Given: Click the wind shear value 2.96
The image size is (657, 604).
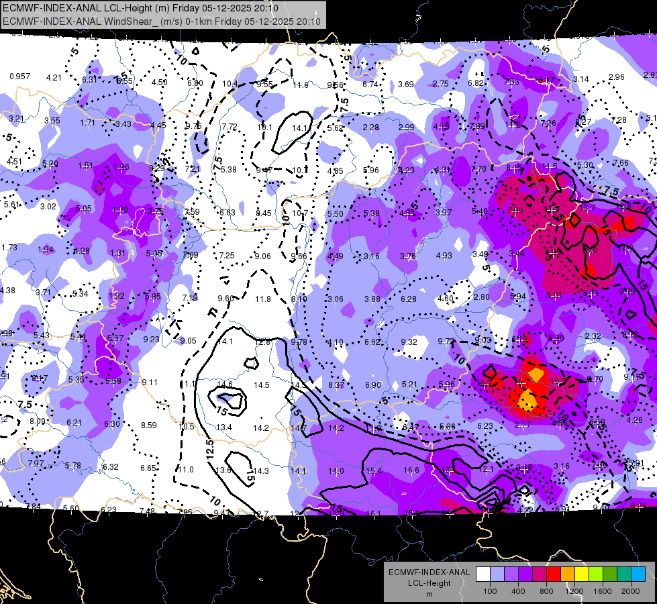Looking at the screenshot, I should pos(616,77).
